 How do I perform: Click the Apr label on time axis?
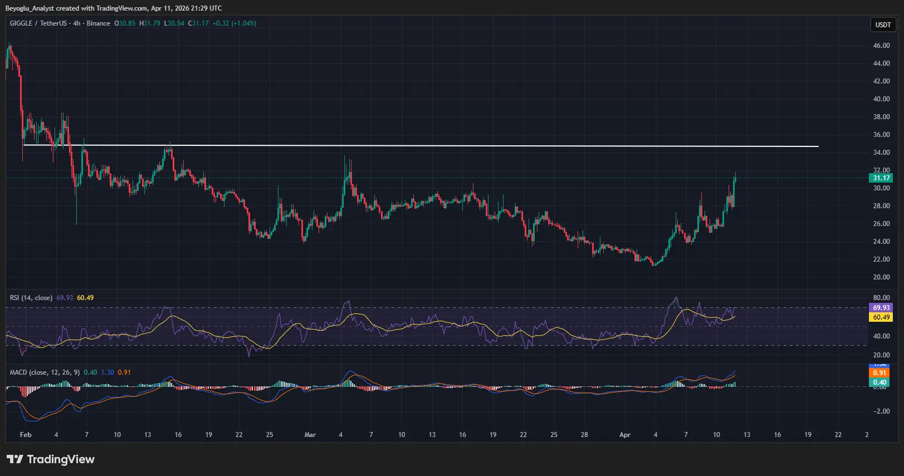point(625,435)
